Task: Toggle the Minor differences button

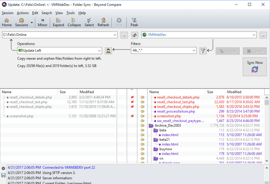Action: pyautogui.click(x=42, y=22)
